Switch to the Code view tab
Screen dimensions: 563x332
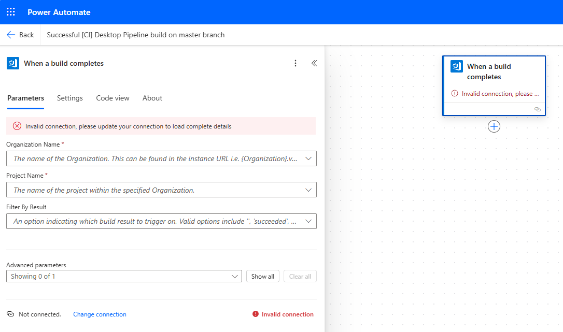112,98
